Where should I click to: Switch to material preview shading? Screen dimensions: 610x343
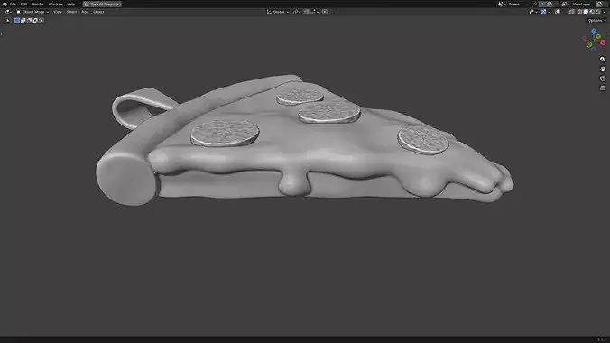(592, 12)
